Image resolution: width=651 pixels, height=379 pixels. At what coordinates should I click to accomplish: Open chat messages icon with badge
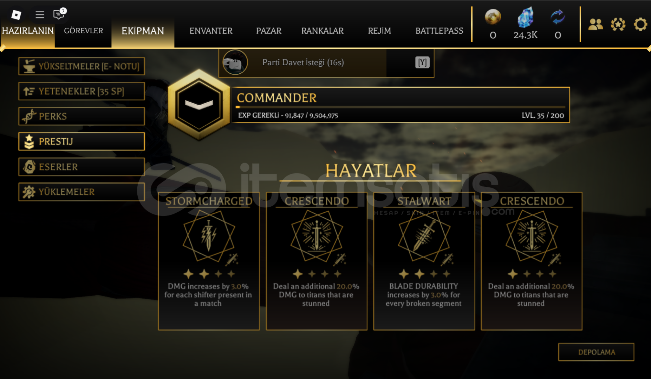[x=59, y=14]
